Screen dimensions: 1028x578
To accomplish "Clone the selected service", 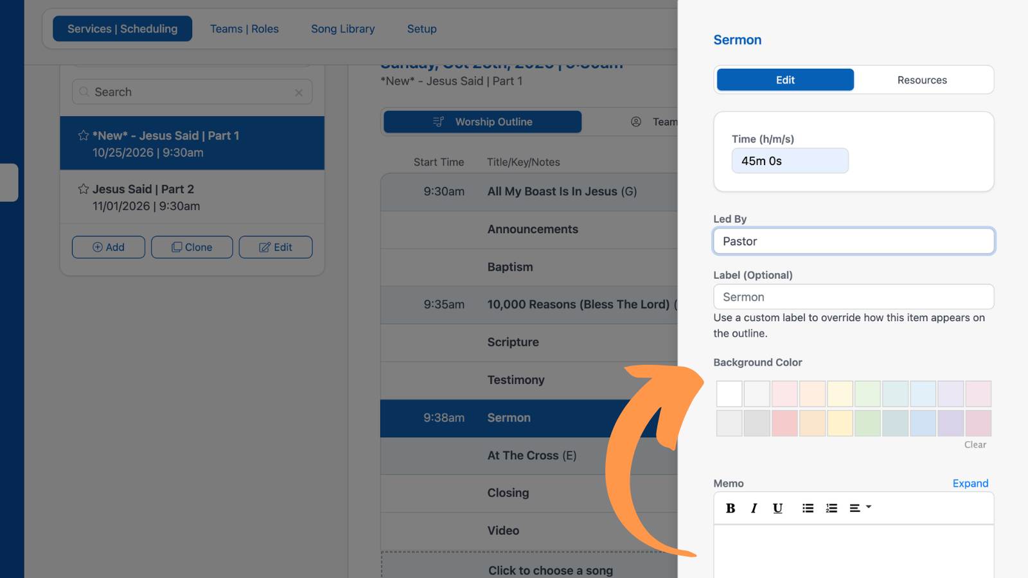I will (x=192, y=247).
